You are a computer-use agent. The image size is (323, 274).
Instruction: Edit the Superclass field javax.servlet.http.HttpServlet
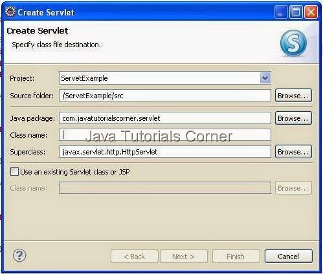coord(165,152)
